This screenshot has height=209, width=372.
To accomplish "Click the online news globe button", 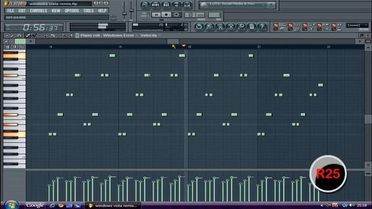I will point(271,5).
